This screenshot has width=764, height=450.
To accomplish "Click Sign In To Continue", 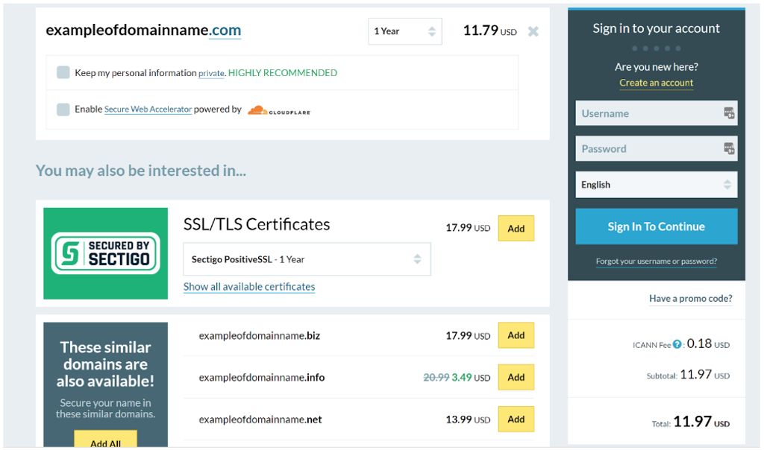I will pyautogui.click(x=656, y=226).
